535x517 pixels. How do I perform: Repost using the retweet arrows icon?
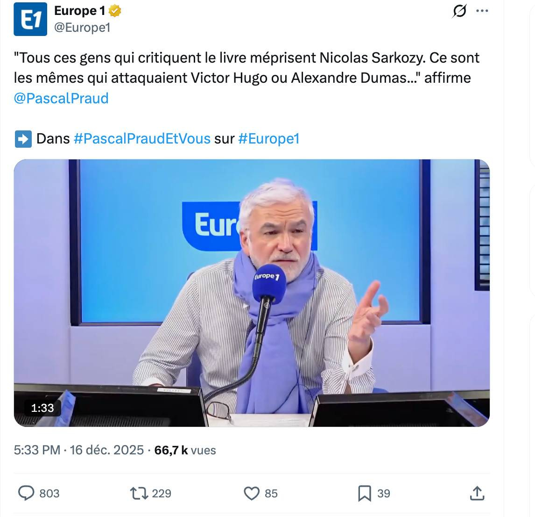[x=139, y=493]
